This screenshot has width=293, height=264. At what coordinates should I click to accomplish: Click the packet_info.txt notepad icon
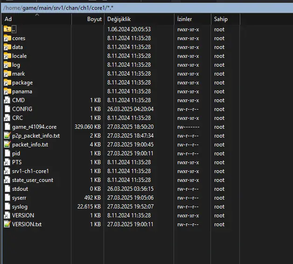pos(7,145)
